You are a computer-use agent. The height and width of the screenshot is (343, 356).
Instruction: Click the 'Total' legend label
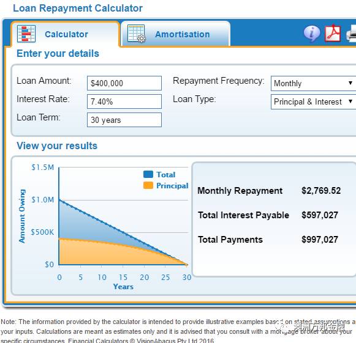[x=165, y=175]
